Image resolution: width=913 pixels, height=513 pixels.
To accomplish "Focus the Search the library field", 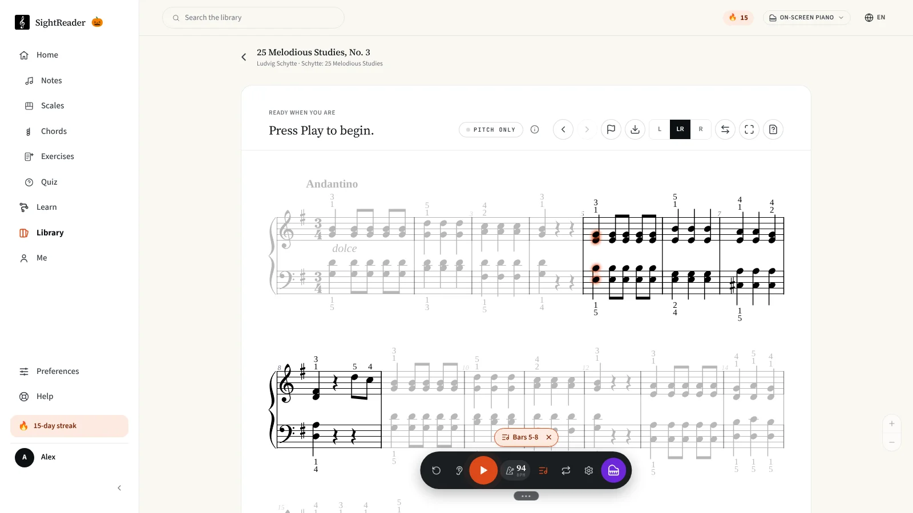I will point(253,18).
